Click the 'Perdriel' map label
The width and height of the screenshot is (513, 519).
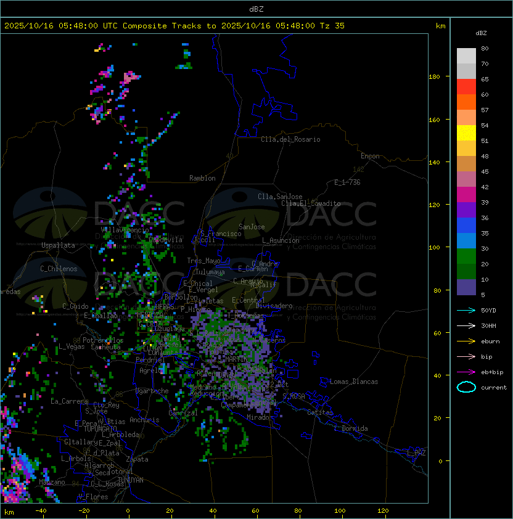click(150, 360)
